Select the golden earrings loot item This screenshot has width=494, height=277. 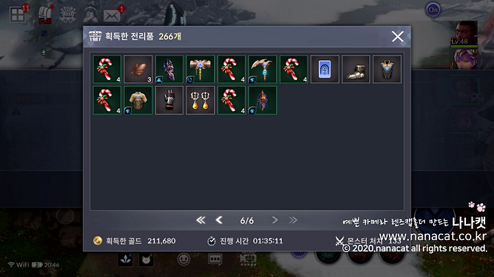click(x=200, y=100)
